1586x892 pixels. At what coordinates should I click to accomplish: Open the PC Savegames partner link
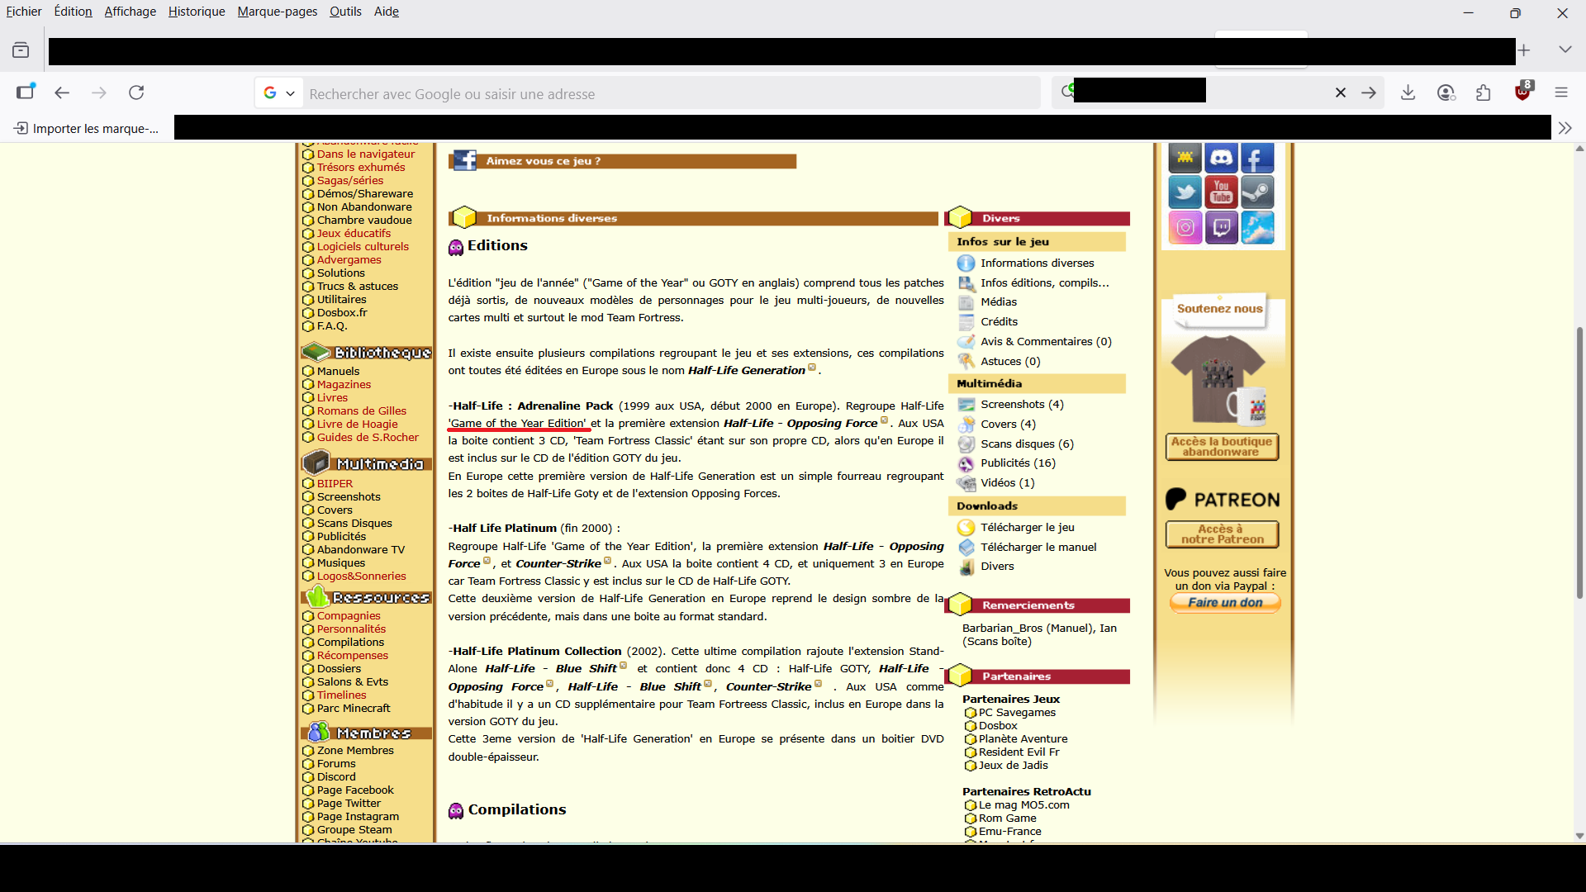pos(1017,712)
